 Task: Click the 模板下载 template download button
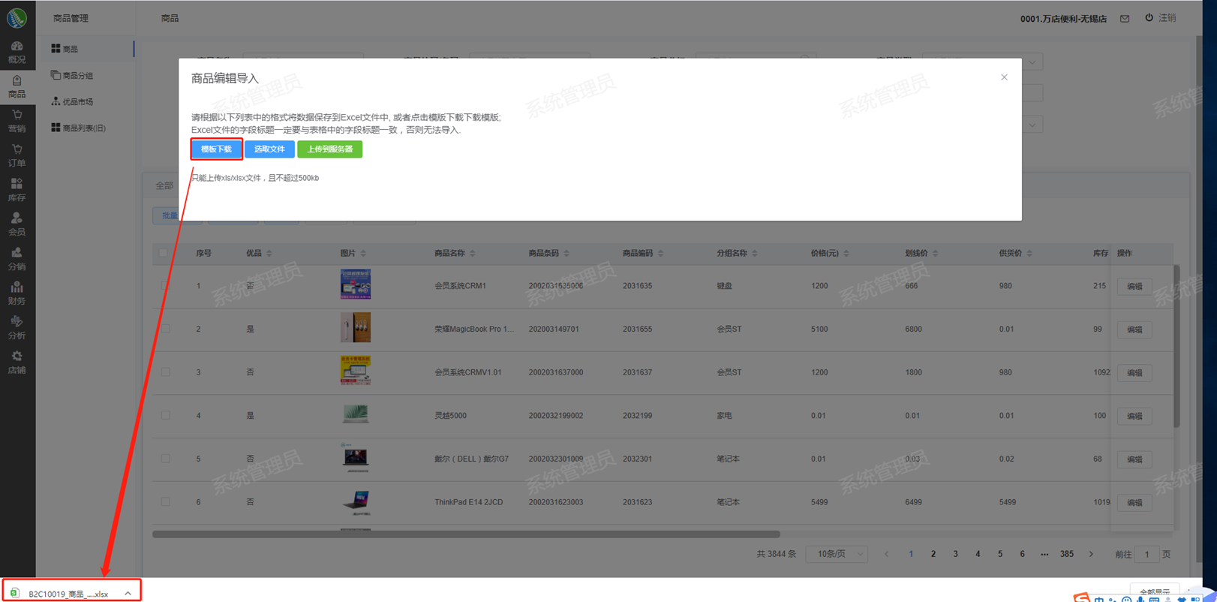click(x=216, y=149)
